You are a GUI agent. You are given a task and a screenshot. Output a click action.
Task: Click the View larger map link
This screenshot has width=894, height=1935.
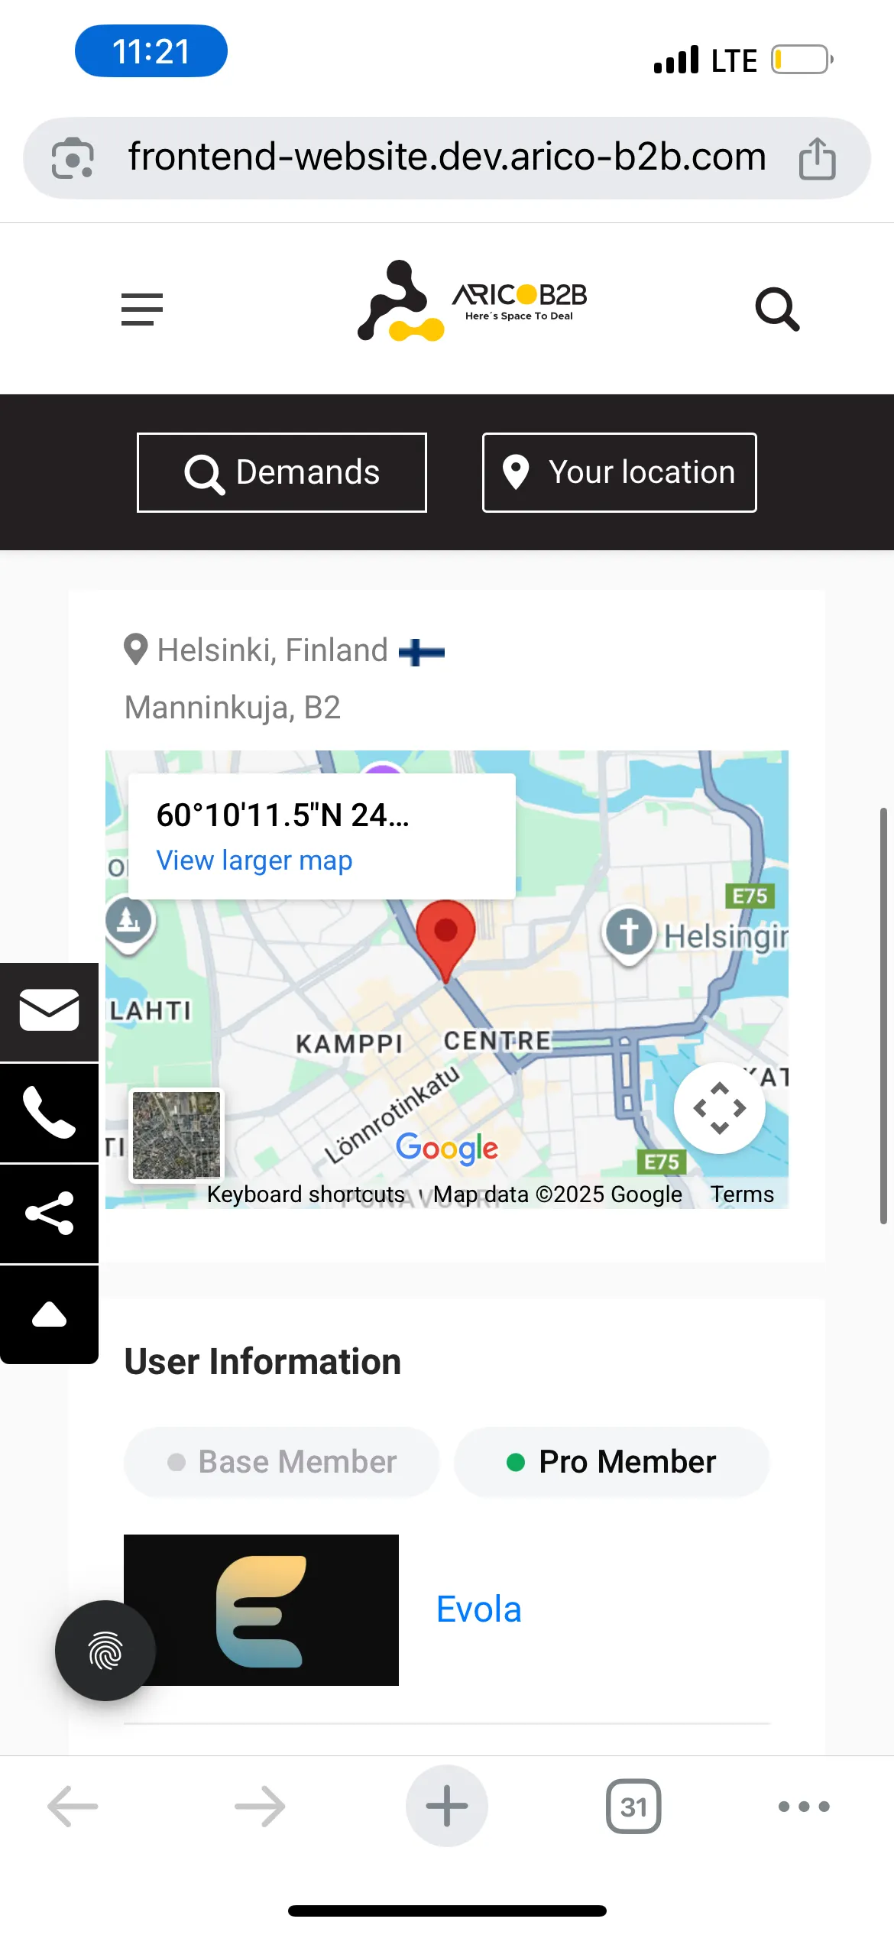(254, 861)
